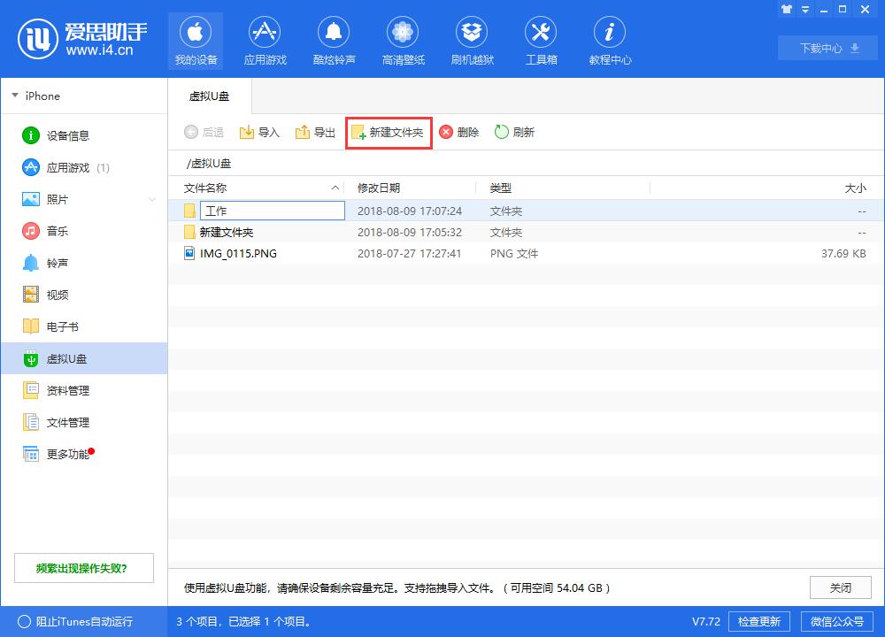The image size is (885, 637).
Task: Open the 酷炫铃声 ringtones section
Action: 334,40
